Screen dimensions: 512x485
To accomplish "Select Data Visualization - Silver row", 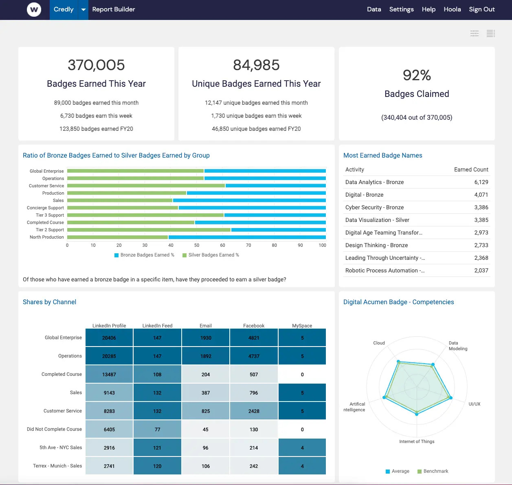I will pos(417,220).
